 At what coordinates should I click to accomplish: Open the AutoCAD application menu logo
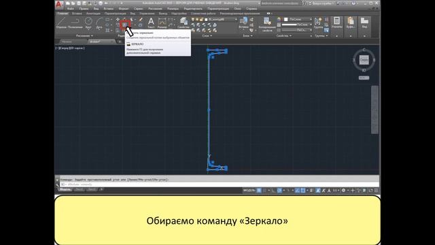point(59,4)
